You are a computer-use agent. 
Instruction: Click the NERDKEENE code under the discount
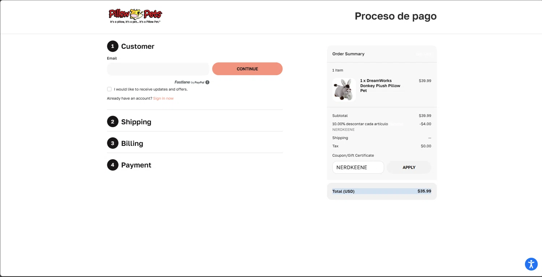343,130
